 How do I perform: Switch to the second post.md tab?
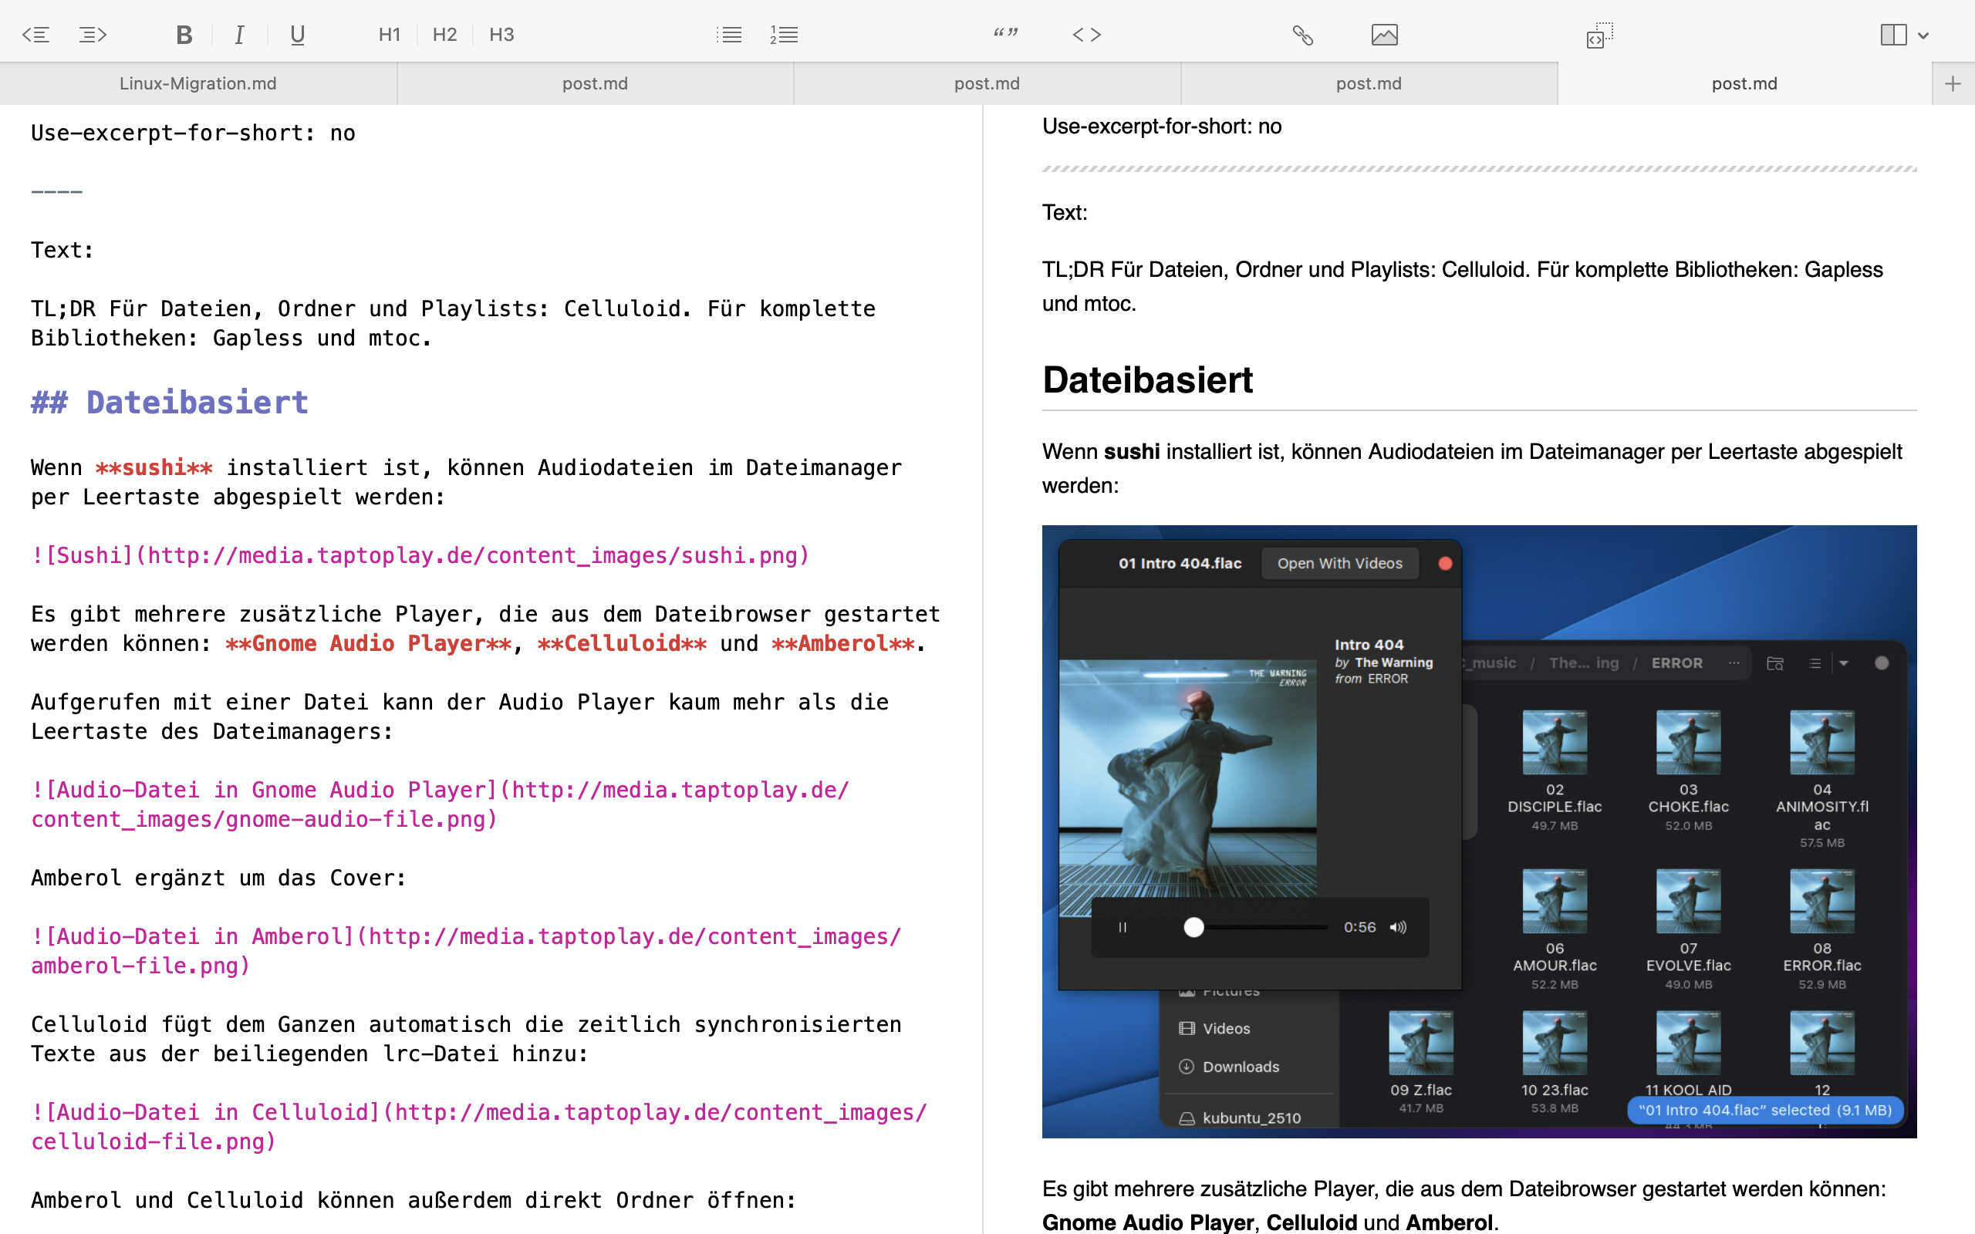click(987, 83)
